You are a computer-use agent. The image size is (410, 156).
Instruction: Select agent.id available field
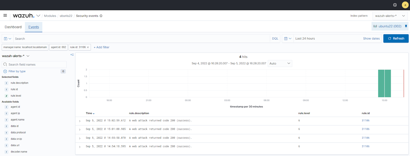coord(15,107)
